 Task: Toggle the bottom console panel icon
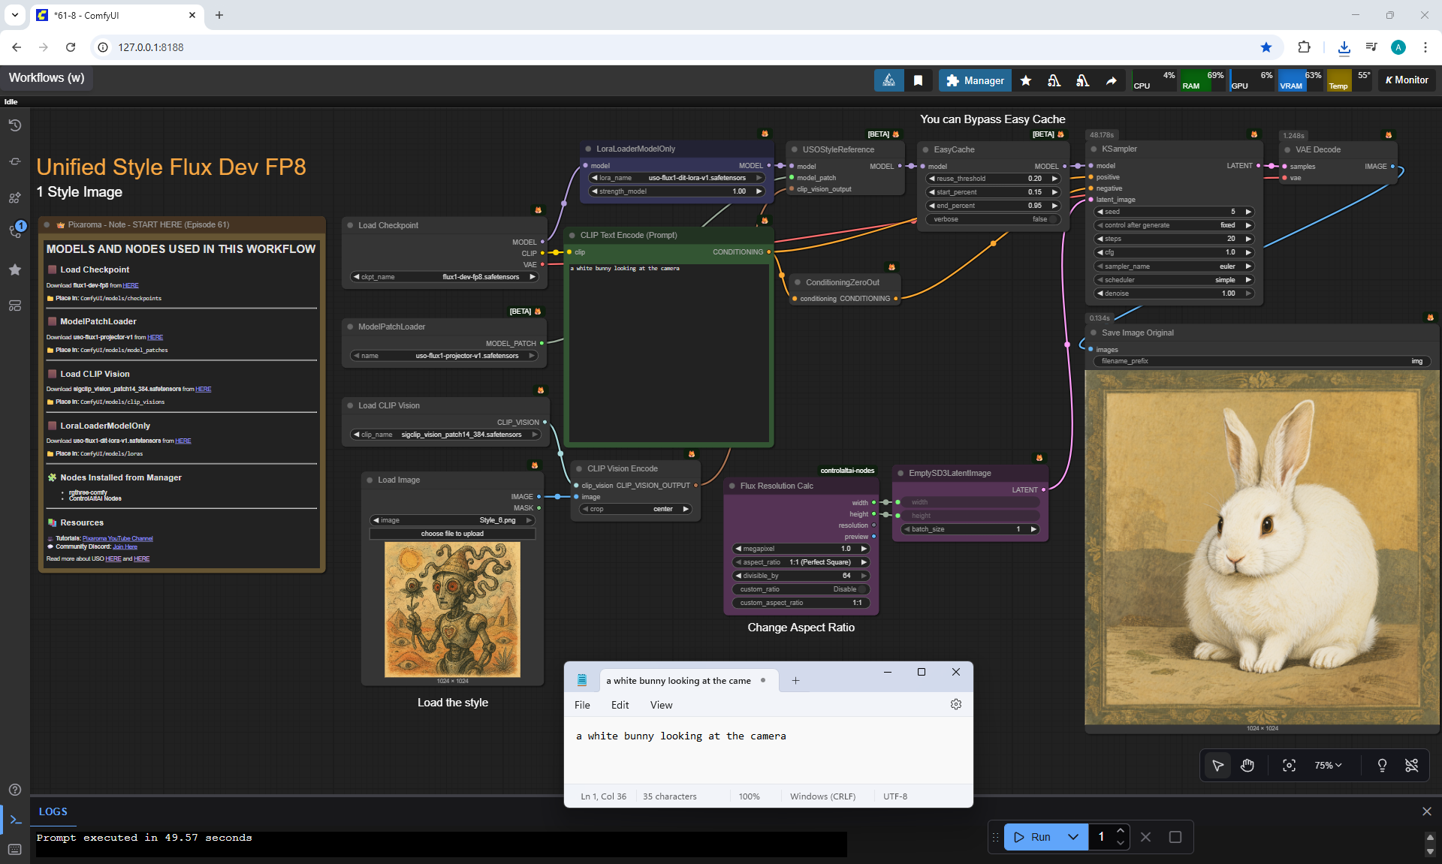[15, 820]
